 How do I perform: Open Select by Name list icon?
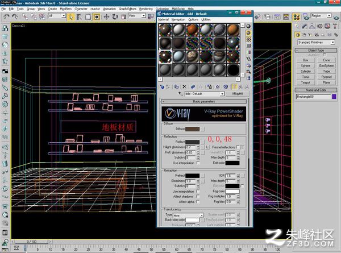coord(79,16)
